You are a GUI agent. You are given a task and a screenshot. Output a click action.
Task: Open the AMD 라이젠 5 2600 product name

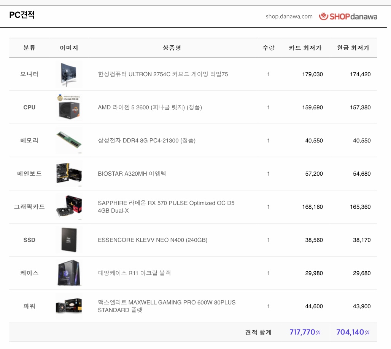pos(150,107)
